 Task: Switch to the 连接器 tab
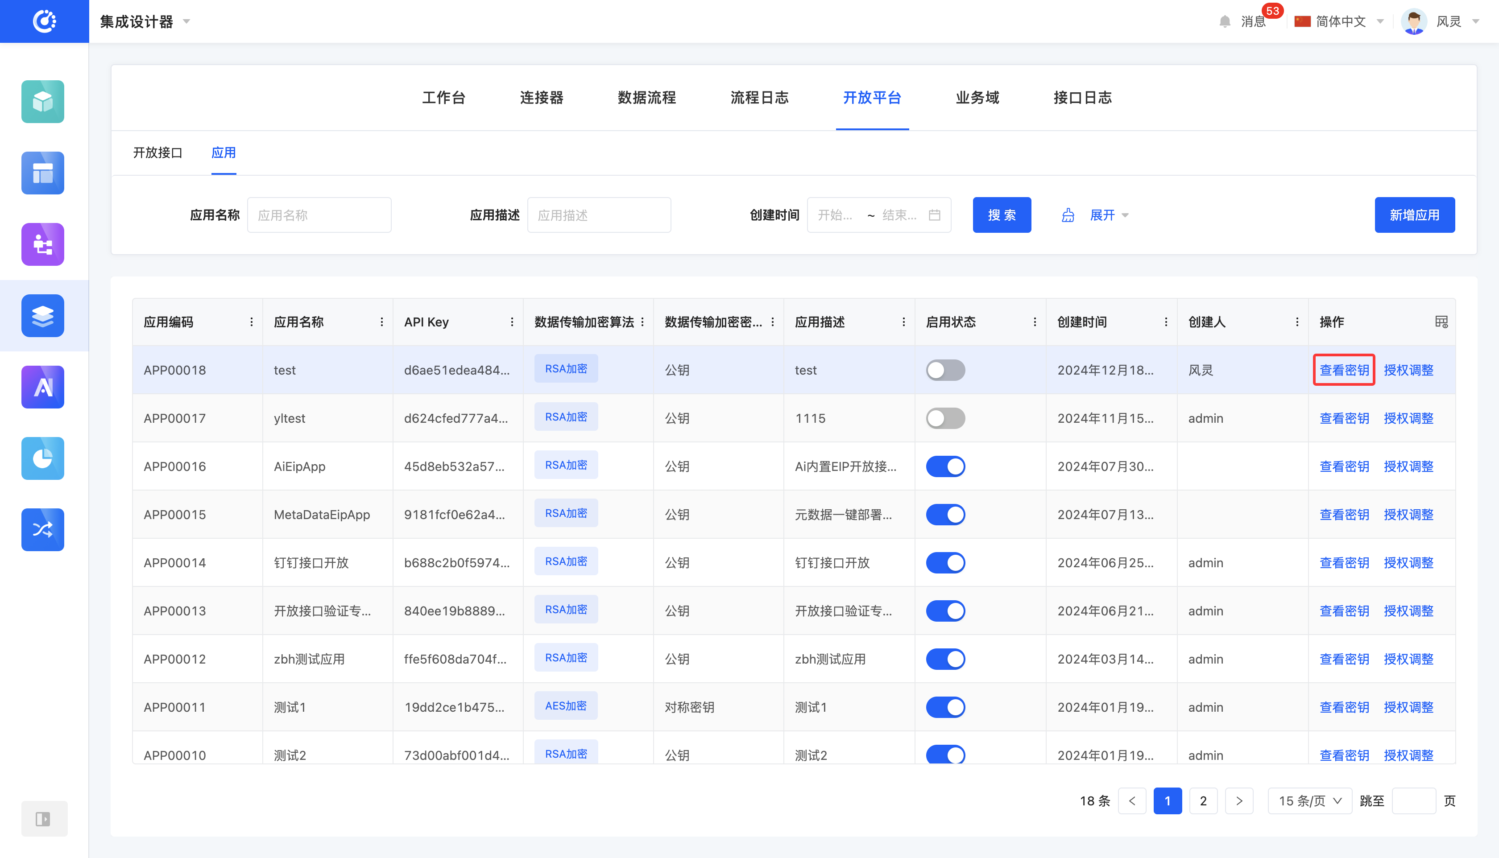(x=541, y=98)
